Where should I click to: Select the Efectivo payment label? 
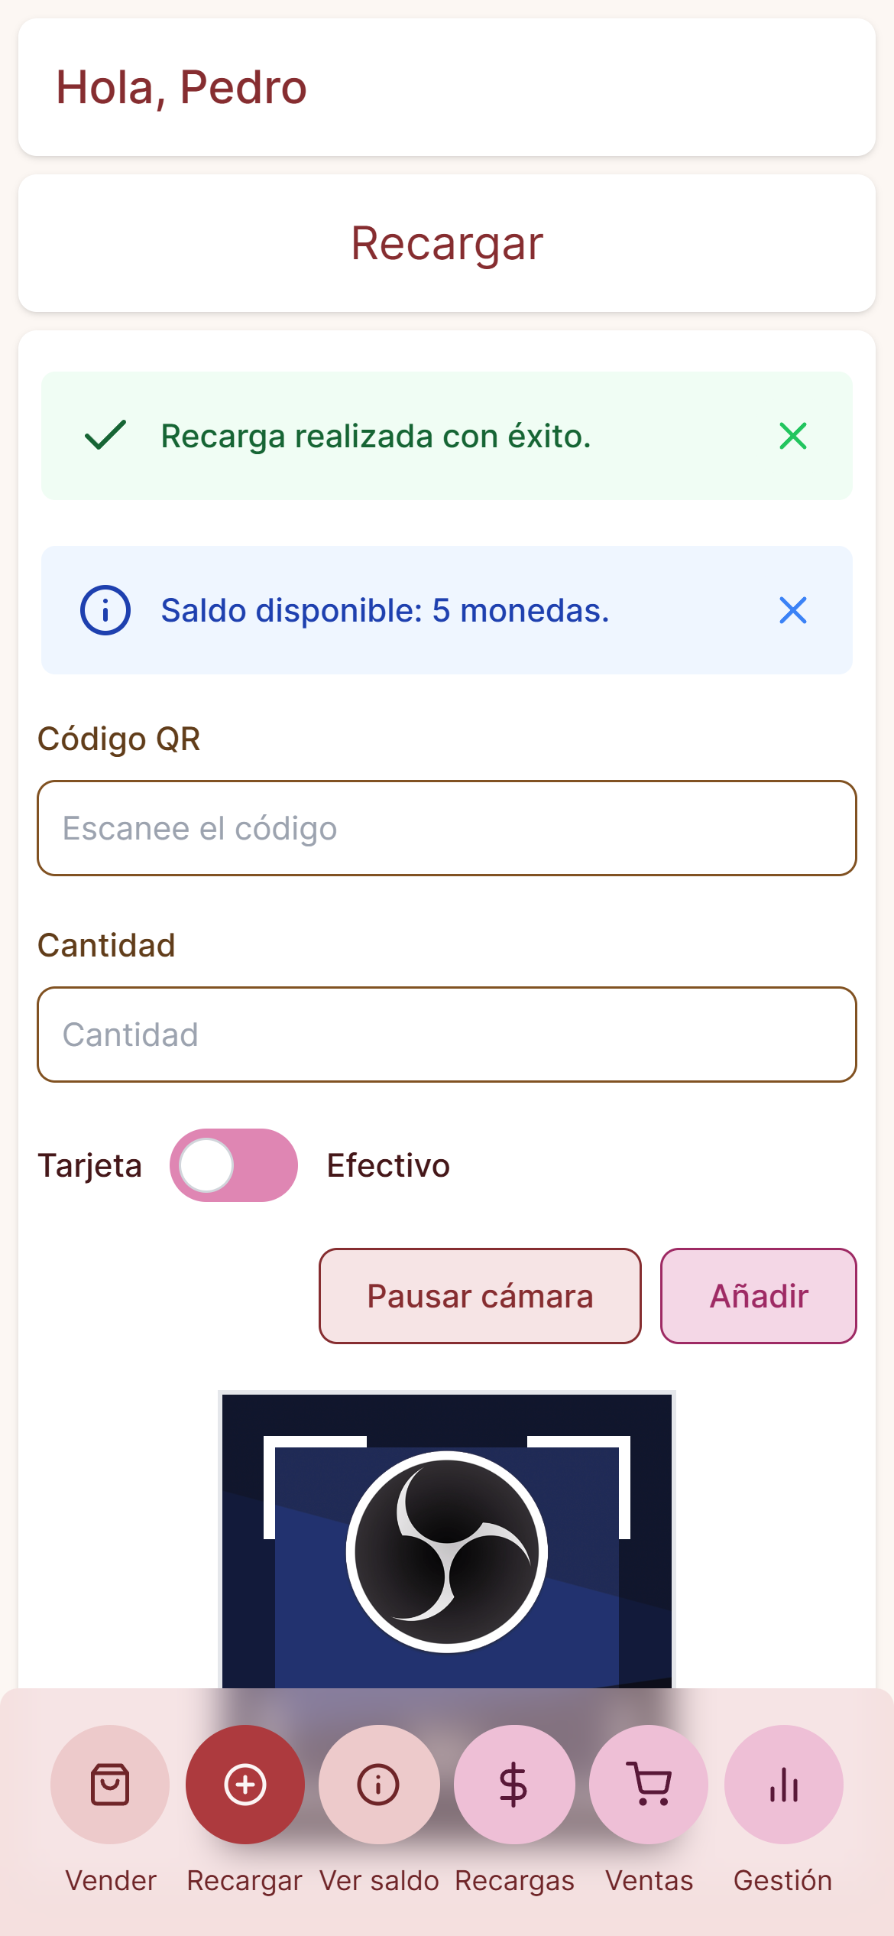388,1165
